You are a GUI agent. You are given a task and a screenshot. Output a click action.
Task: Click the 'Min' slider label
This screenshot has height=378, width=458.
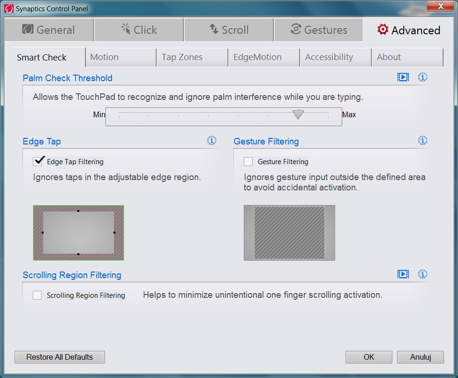[x=99, y=114]
